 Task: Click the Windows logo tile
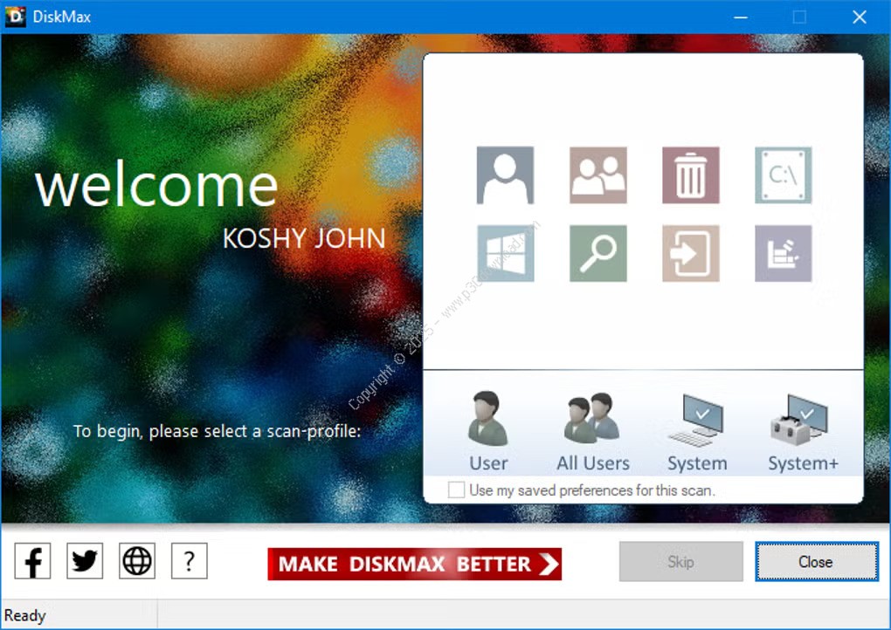505,254
